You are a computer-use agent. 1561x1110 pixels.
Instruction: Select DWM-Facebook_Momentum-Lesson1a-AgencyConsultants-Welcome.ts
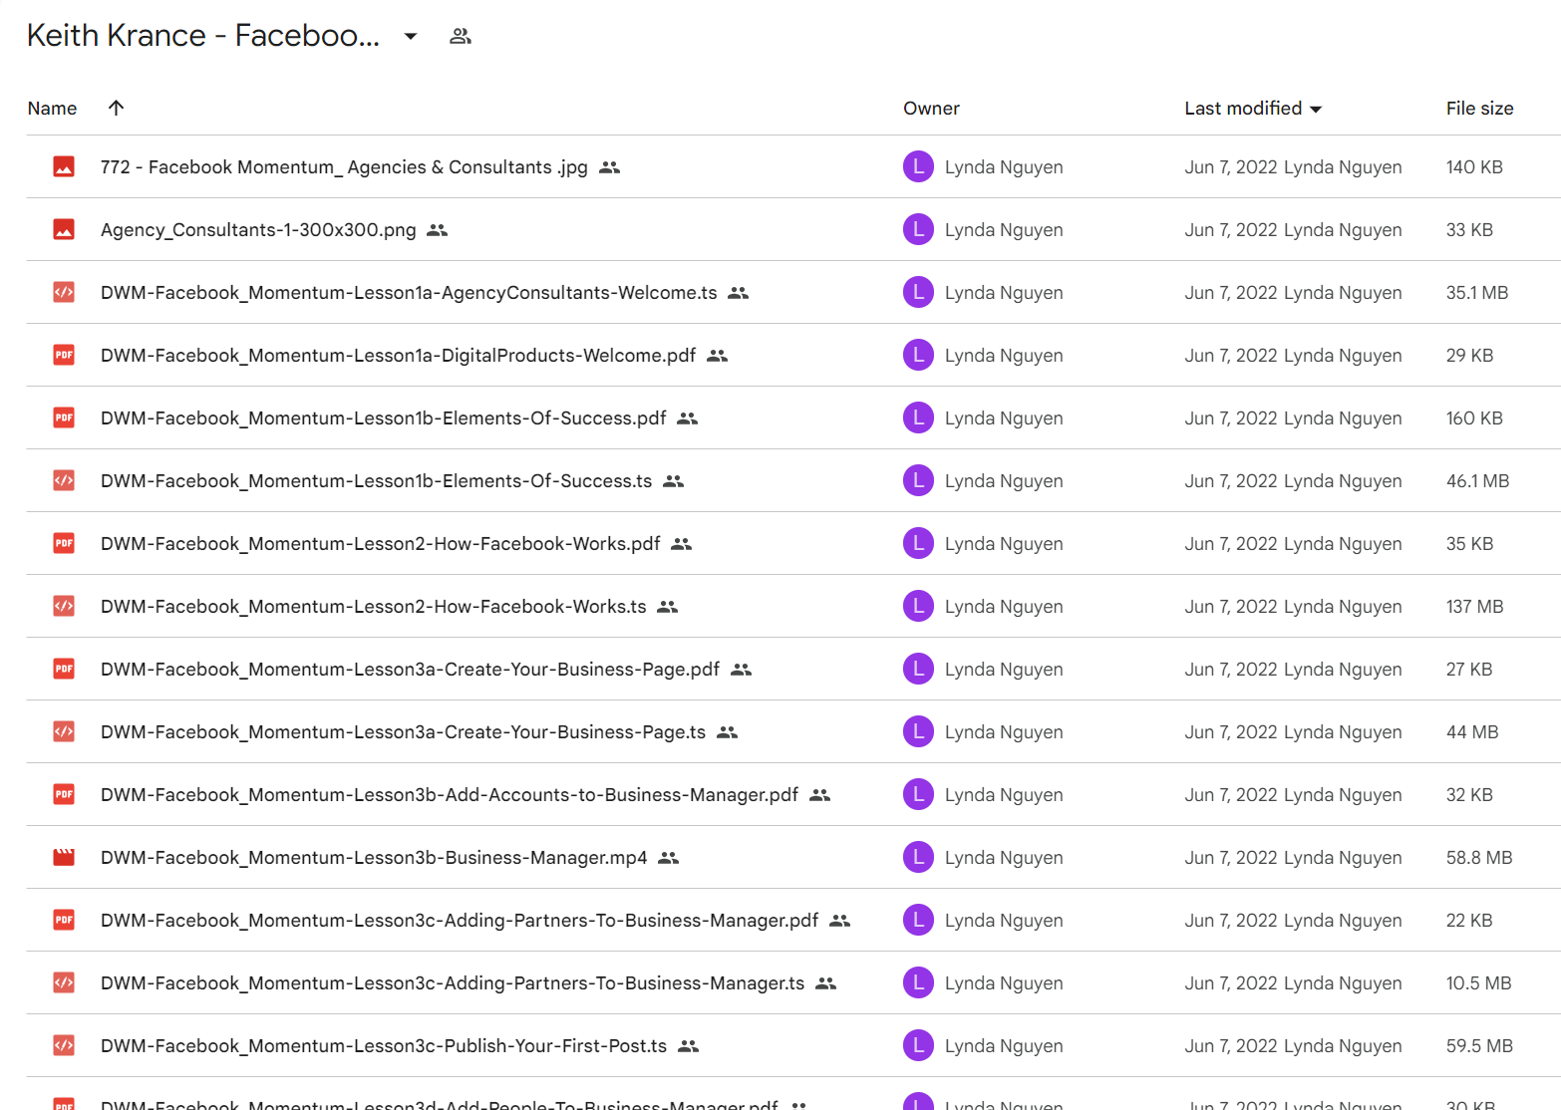tap(409, 292)
